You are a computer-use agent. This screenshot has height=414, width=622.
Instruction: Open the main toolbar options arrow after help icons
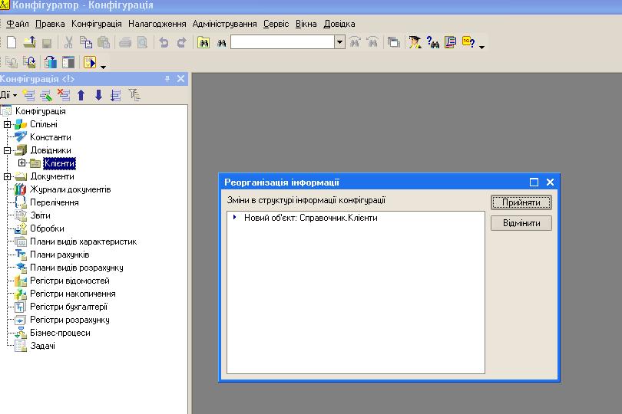pyautogui.click(x=481, y=47)
